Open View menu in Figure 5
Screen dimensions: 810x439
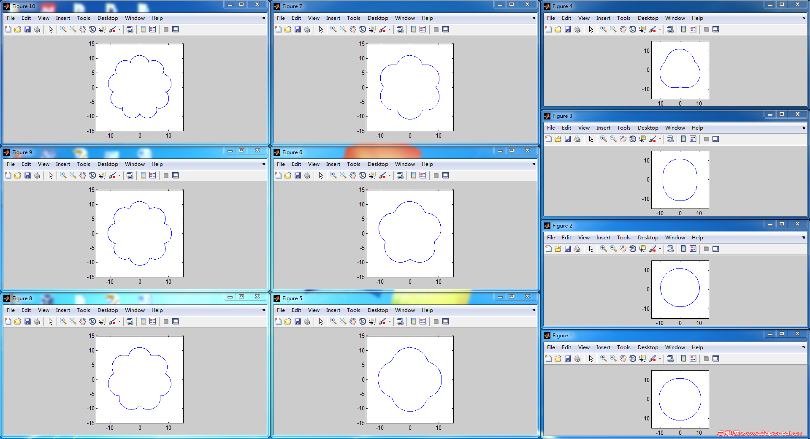point(314,310)
